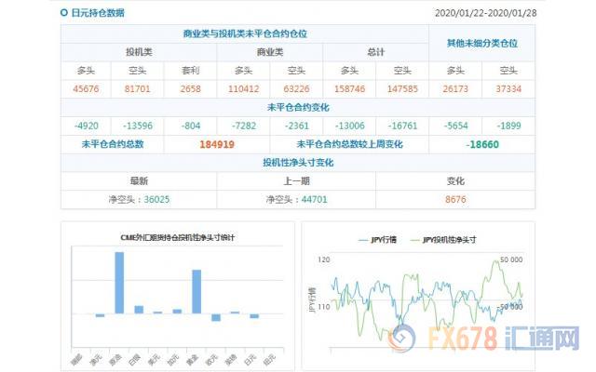
Task: Click the total long value 158746
Action: pyautogui.click(x=350, y=89)
